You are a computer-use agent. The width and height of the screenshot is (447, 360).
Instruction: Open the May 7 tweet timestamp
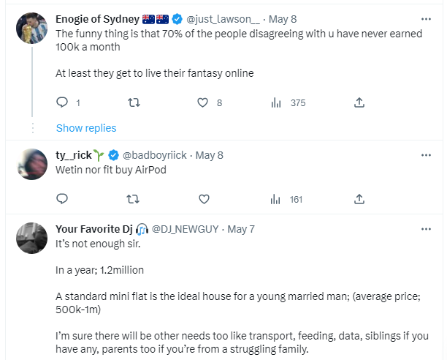[242, 229]
